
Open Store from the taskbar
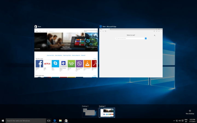(x=66, y=121)
